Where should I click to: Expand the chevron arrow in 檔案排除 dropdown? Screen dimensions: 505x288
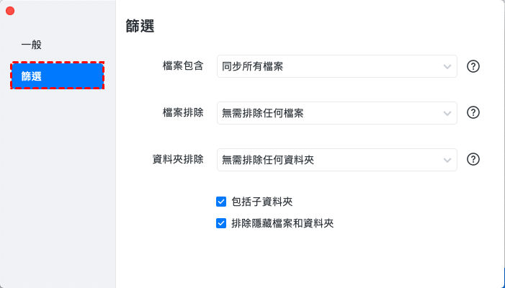[447, 113]
